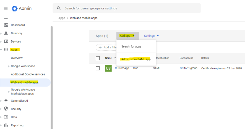Expand the Data section arrow
This screenshot has height=131, width=245.
[1, 117]
